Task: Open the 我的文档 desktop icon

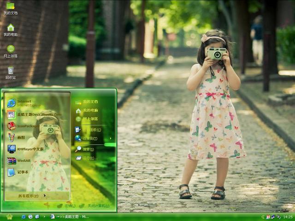Action: click(x=11, y=8)
